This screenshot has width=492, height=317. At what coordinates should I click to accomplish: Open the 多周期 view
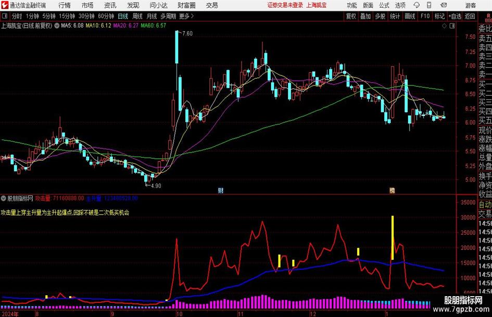tap(168, 16)
